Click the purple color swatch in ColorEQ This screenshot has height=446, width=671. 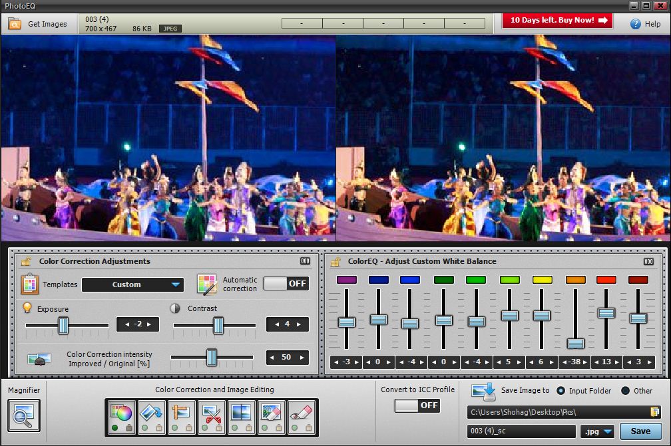point(346,280)
